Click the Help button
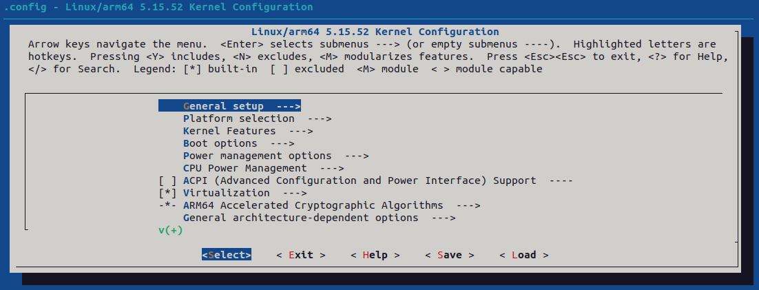The height and width of the screenshot is (290, 759). pos(375,255)
